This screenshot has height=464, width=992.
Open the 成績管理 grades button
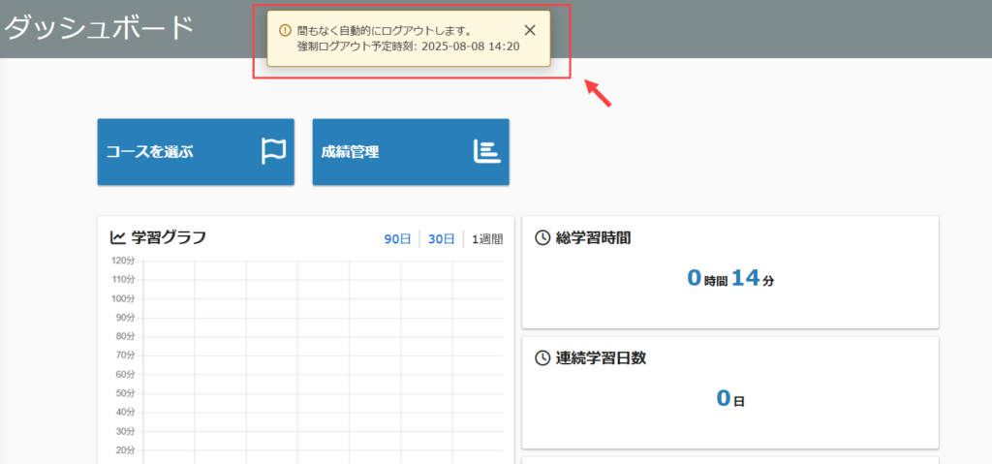(x=411, y=152)
